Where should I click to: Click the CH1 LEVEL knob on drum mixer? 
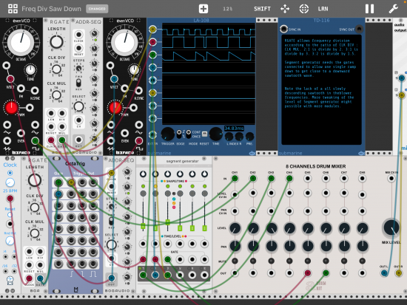click(235, 228)
